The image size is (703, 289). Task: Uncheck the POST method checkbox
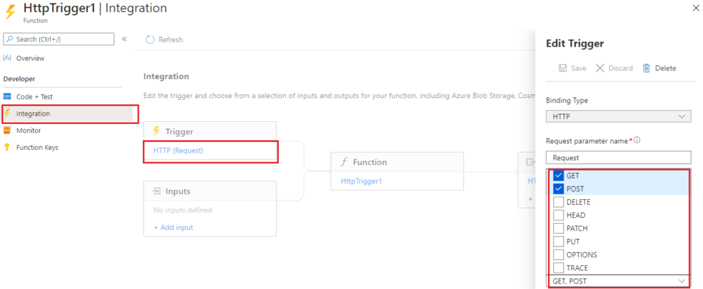(x=559, y=189)
